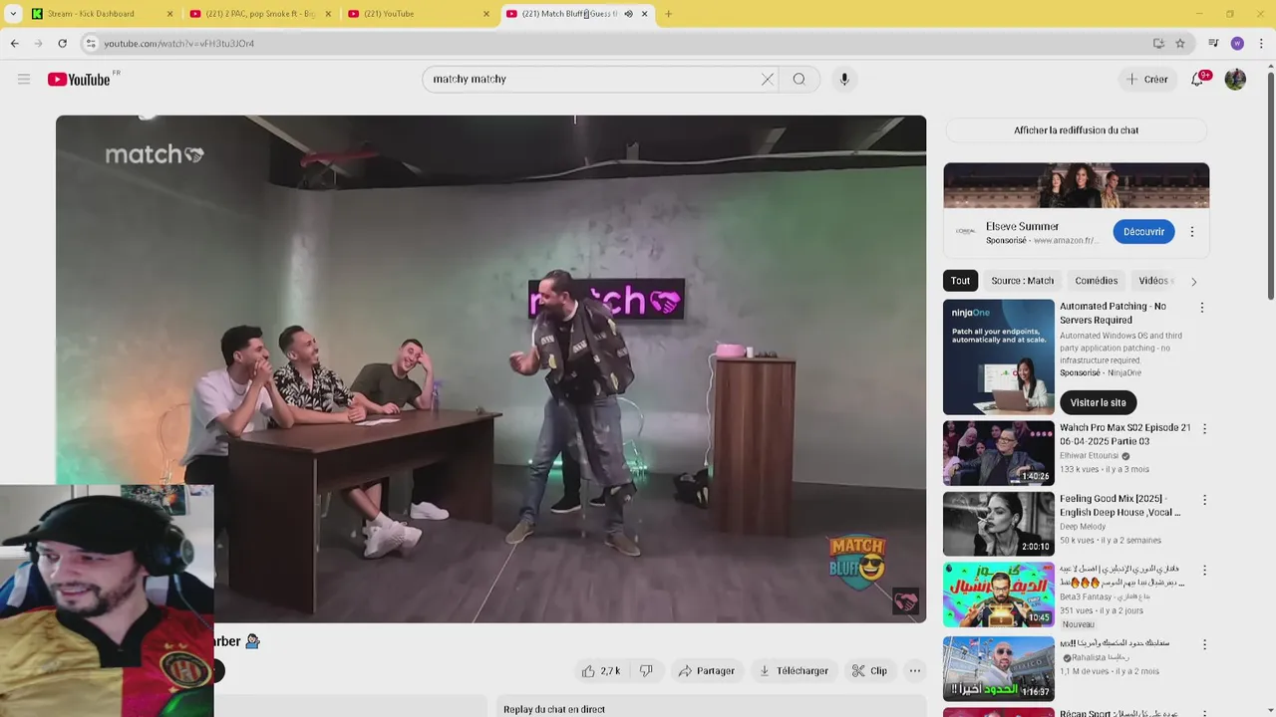The width and height of the screenshot is (1276, 717).
Task: Open the YouTube account avatar menu
Action: tap(1235, 80)
